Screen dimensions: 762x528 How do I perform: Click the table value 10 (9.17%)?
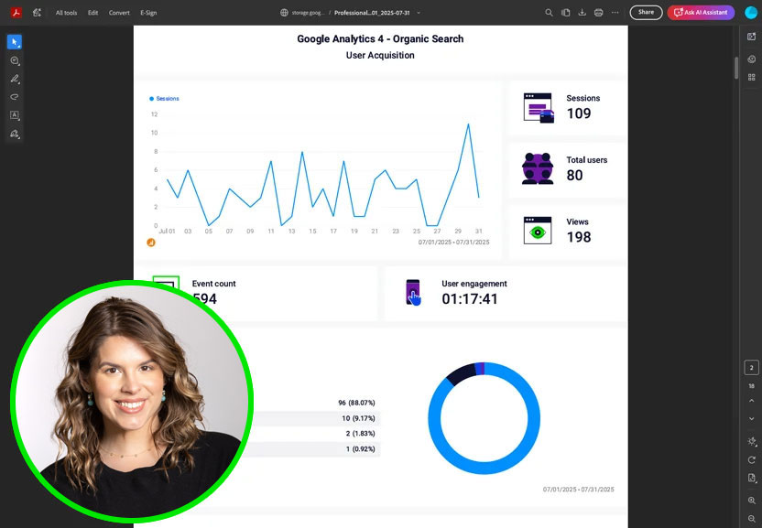coord(359,418)
